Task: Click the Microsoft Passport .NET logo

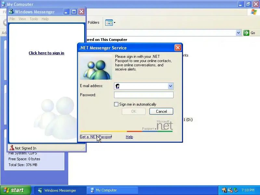Action: [157, 125]
